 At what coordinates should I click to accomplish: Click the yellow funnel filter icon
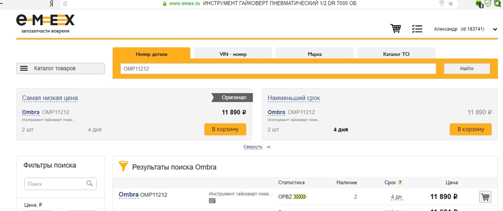point(123,166)
